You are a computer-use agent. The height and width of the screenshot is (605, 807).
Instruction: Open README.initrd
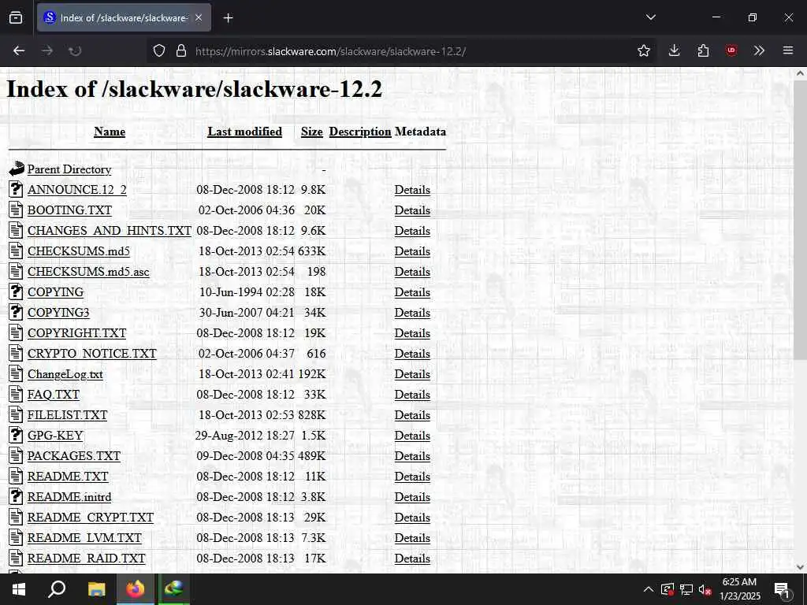click(x=69, y=497)
